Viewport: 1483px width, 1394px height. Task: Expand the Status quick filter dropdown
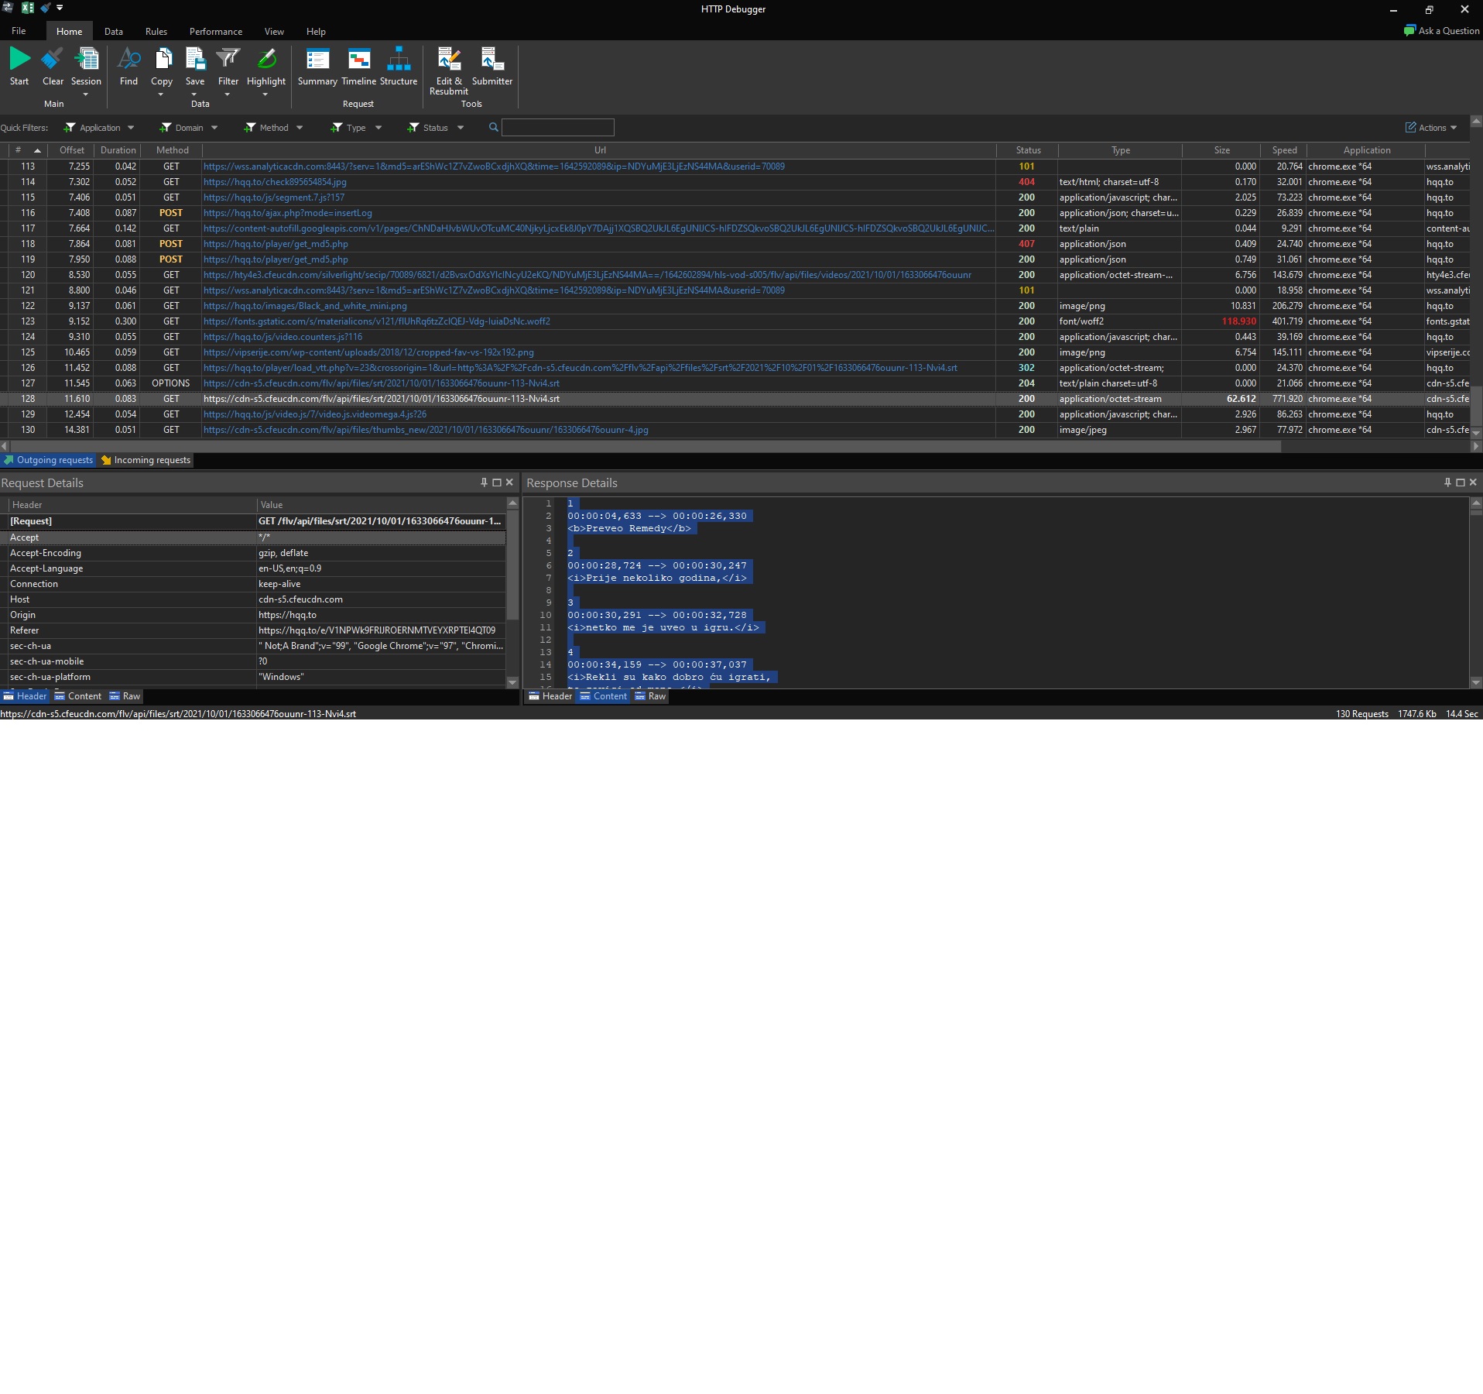tap(461, 128)
